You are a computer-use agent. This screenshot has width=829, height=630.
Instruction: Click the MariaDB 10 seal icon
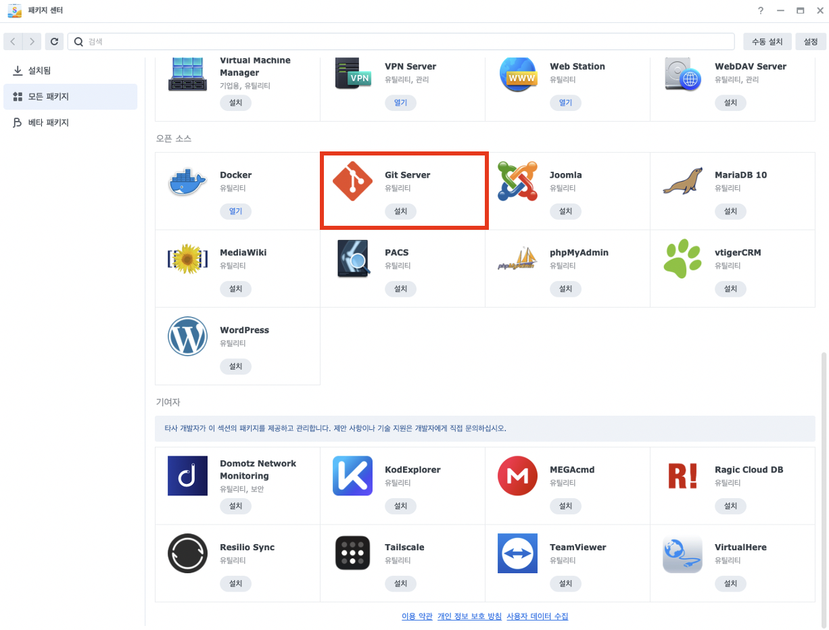pos(682,183)
